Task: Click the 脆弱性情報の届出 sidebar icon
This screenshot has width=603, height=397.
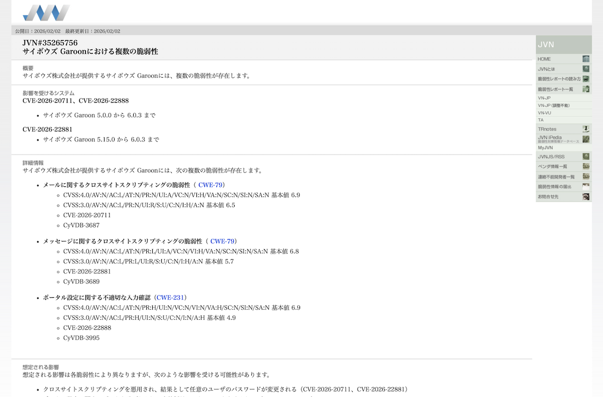Action: coord(586,186)
